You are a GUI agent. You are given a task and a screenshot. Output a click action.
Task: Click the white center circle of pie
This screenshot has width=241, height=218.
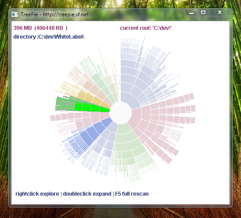[120, 113]
